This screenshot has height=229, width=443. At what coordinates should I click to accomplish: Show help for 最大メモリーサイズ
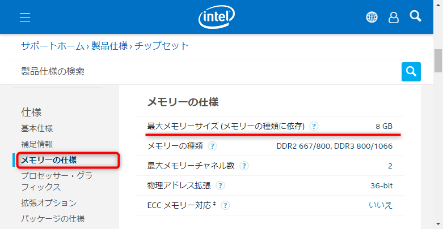[x=314, y=126]
